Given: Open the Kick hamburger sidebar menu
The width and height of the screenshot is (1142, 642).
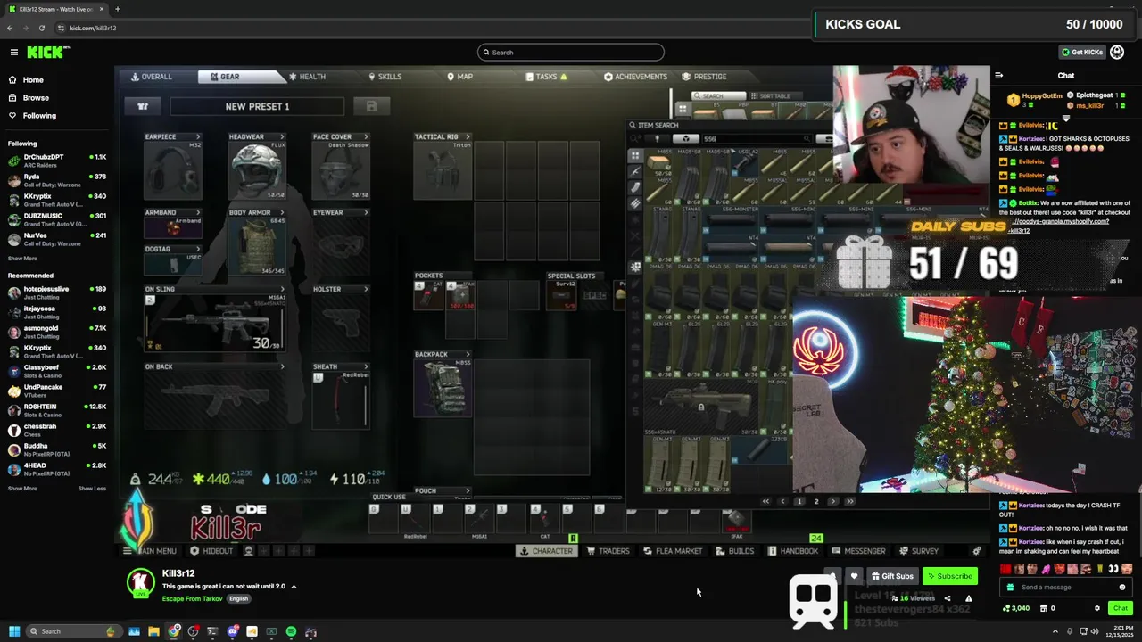Looking at the screenshot, I should click(13, 52).
